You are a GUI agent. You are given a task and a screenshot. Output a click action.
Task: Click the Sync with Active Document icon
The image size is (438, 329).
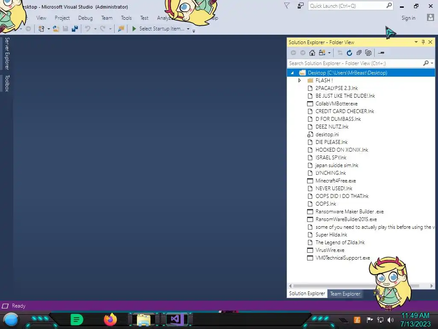(340, 53)
